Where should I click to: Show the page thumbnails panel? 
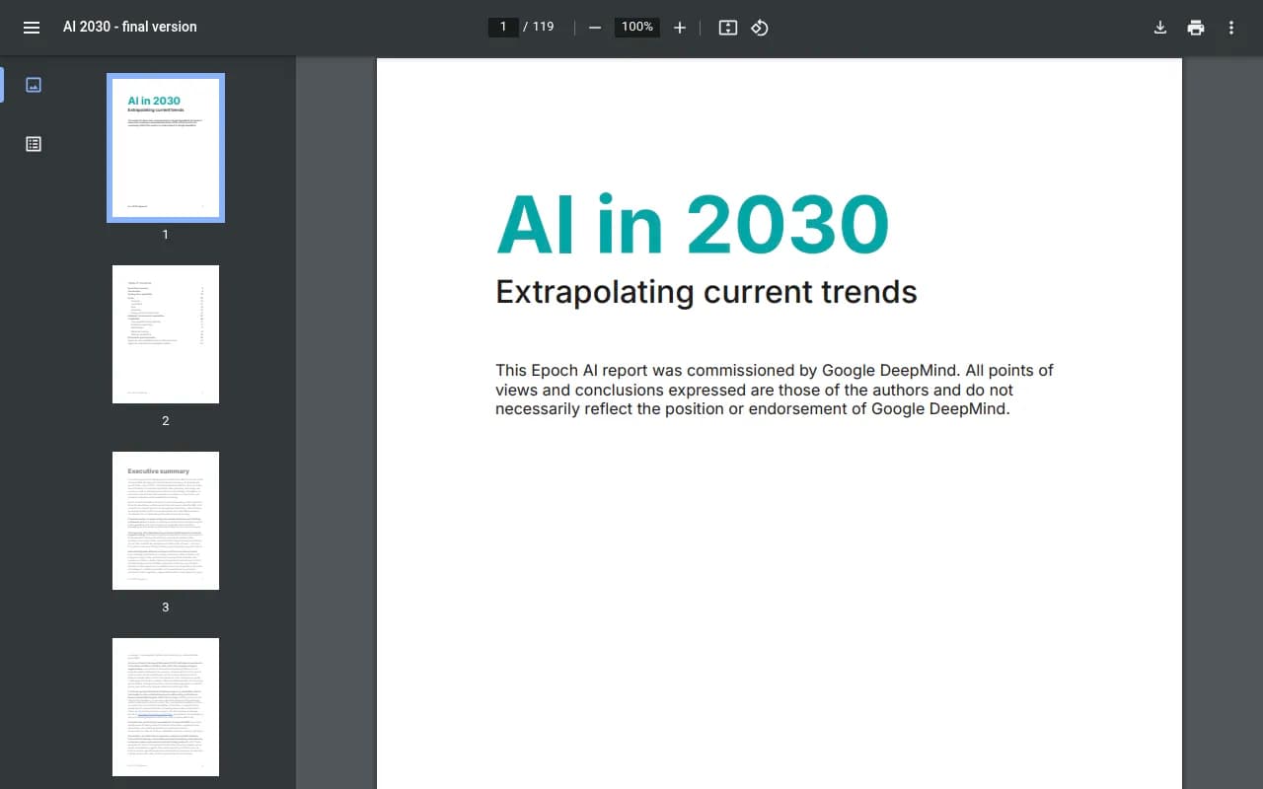(x=33, y=85)
